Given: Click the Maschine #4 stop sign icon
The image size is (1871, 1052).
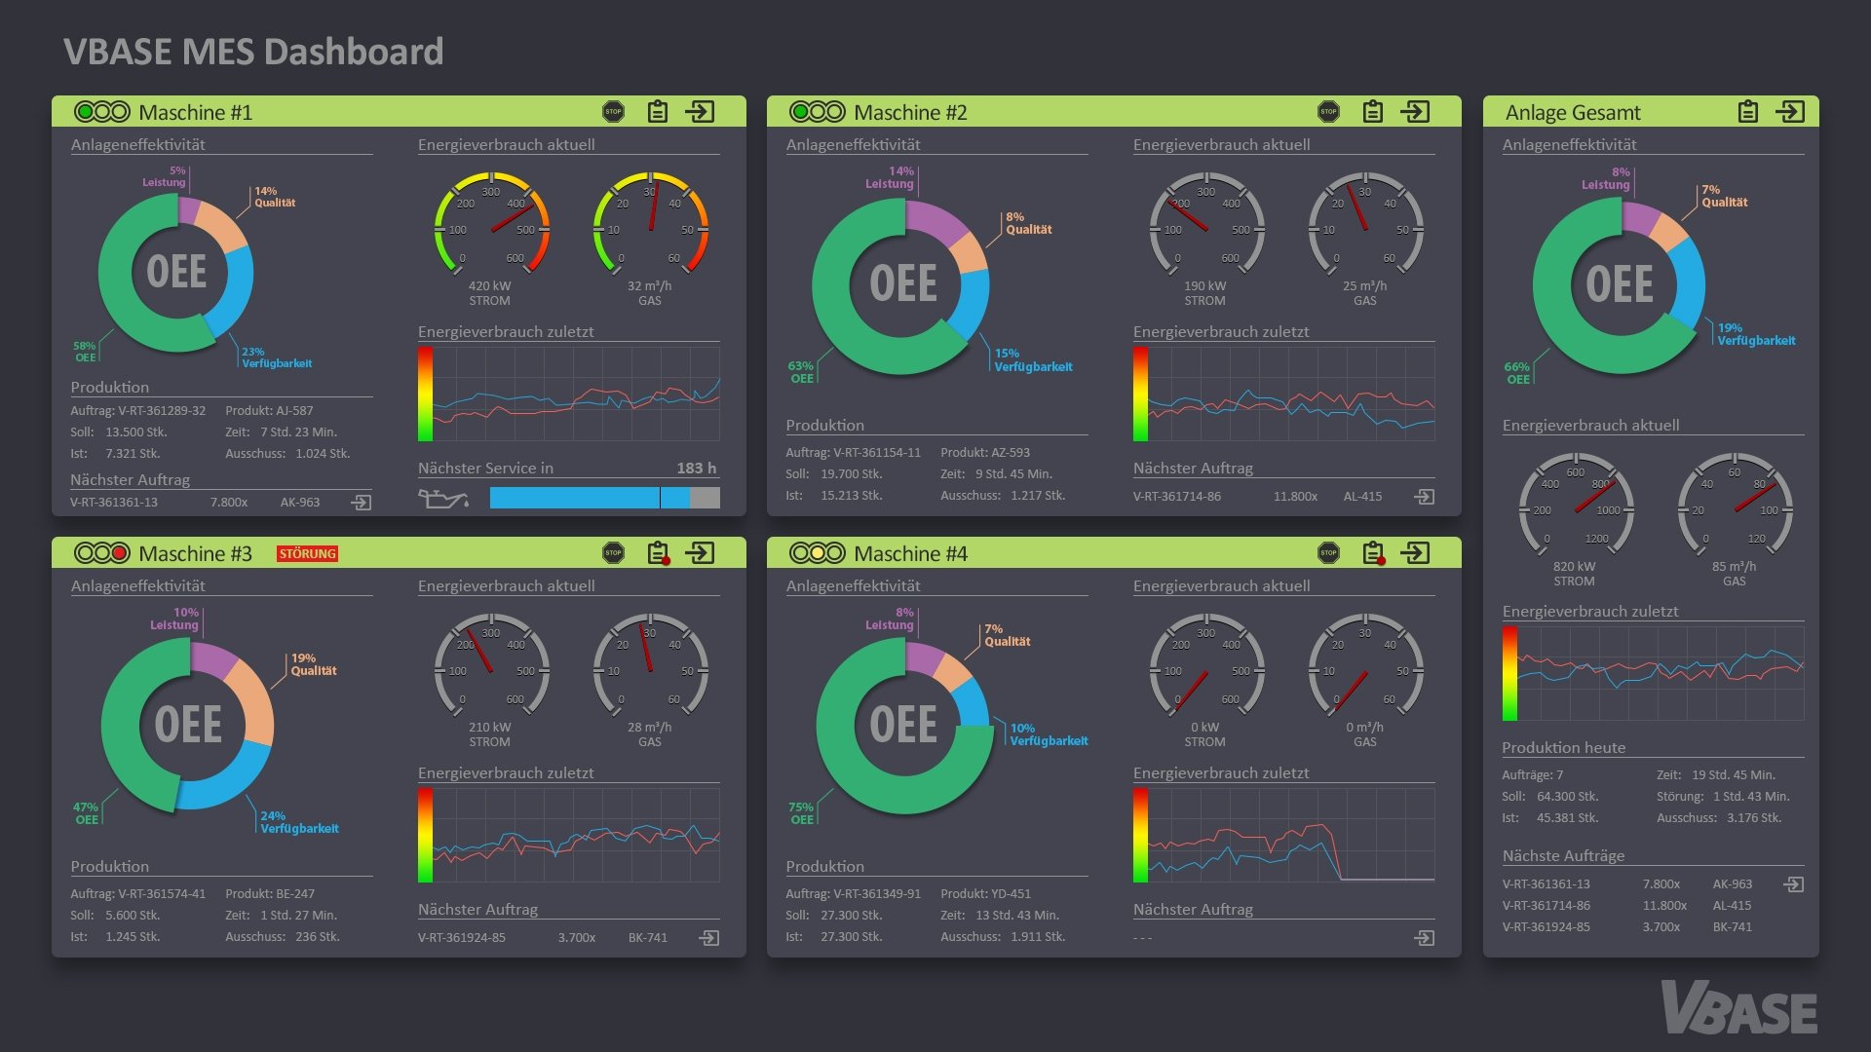Looking at the screenshot, I should [x=1328, y=553].
